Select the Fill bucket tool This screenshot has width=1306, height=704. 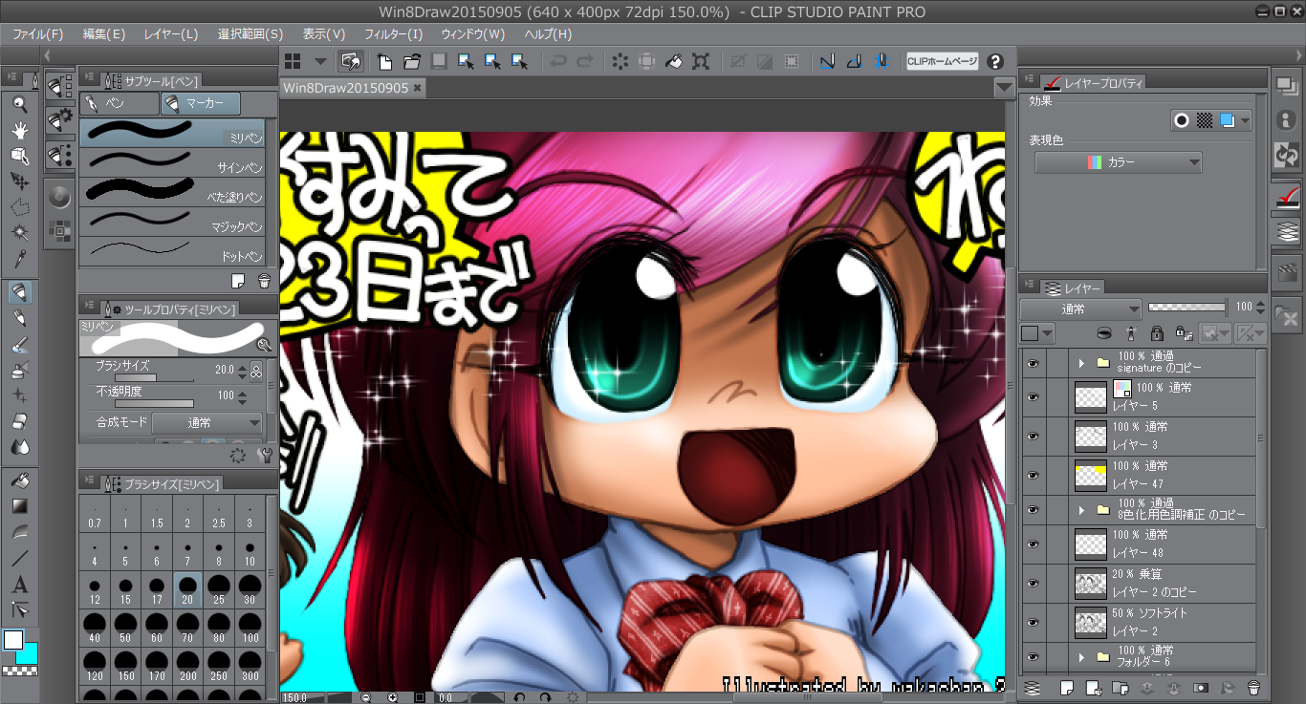[19, 480]
